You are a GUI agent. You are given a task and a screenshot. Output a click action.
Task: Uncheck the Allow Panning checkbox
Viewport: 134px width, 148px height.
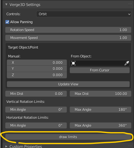(x=7, y=22)
